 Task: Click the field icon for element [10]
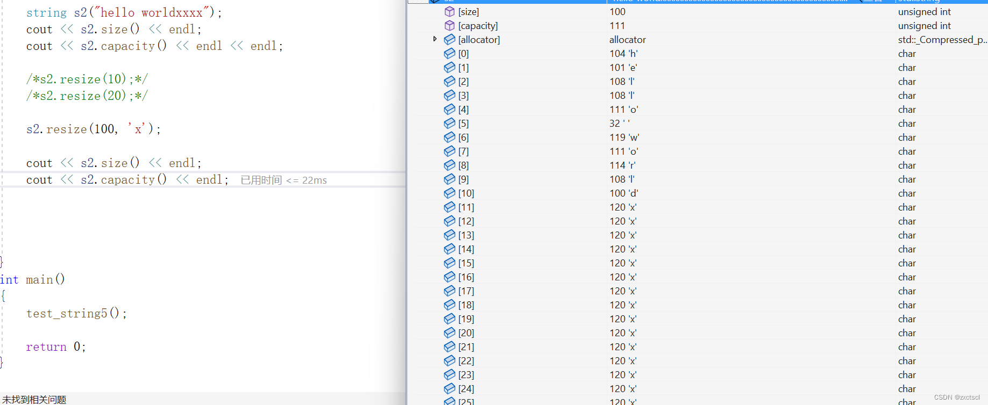[450, 193]
